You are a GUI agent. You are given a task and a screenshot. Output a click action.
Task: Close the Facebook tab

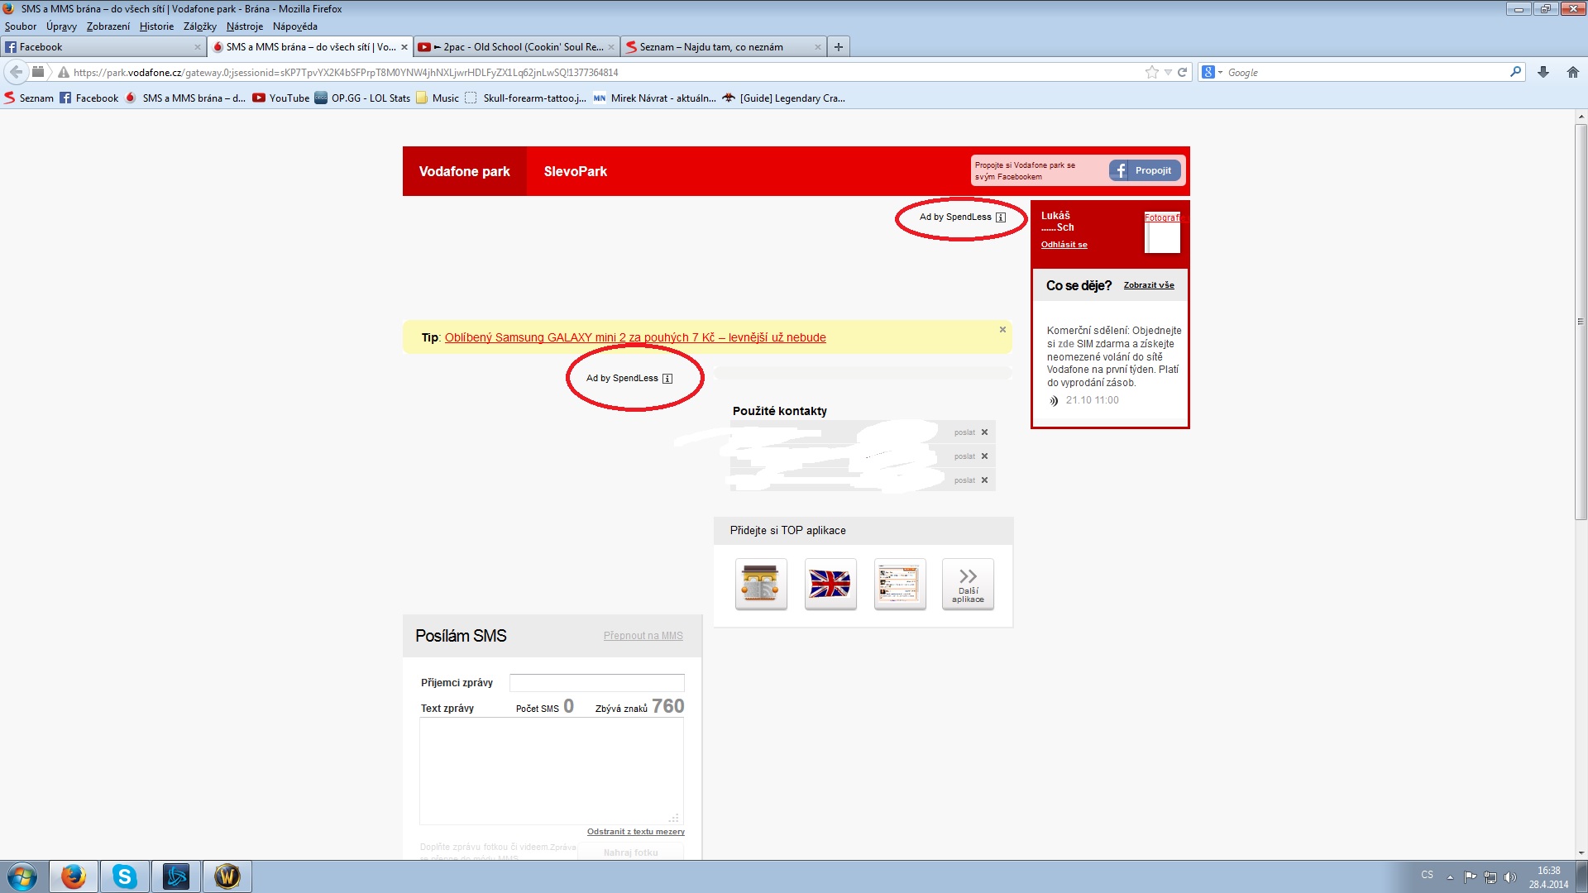pos(197,47)
